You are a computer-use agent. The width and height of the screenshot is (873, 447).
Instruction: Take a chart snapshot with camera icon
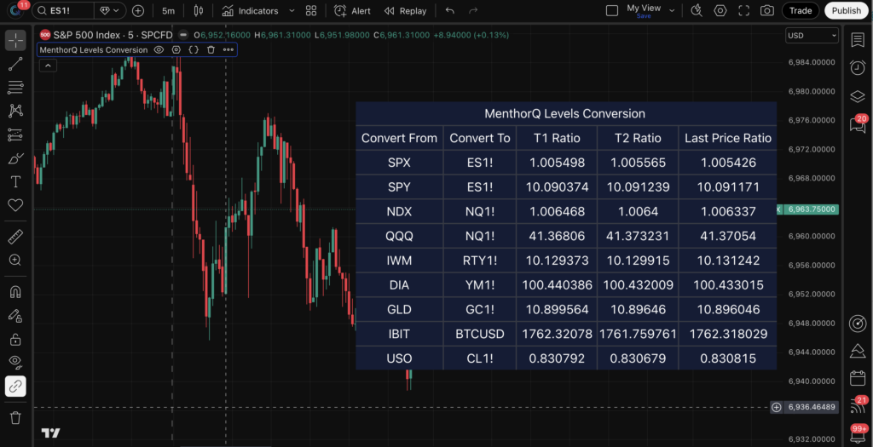tap(767, 10)
